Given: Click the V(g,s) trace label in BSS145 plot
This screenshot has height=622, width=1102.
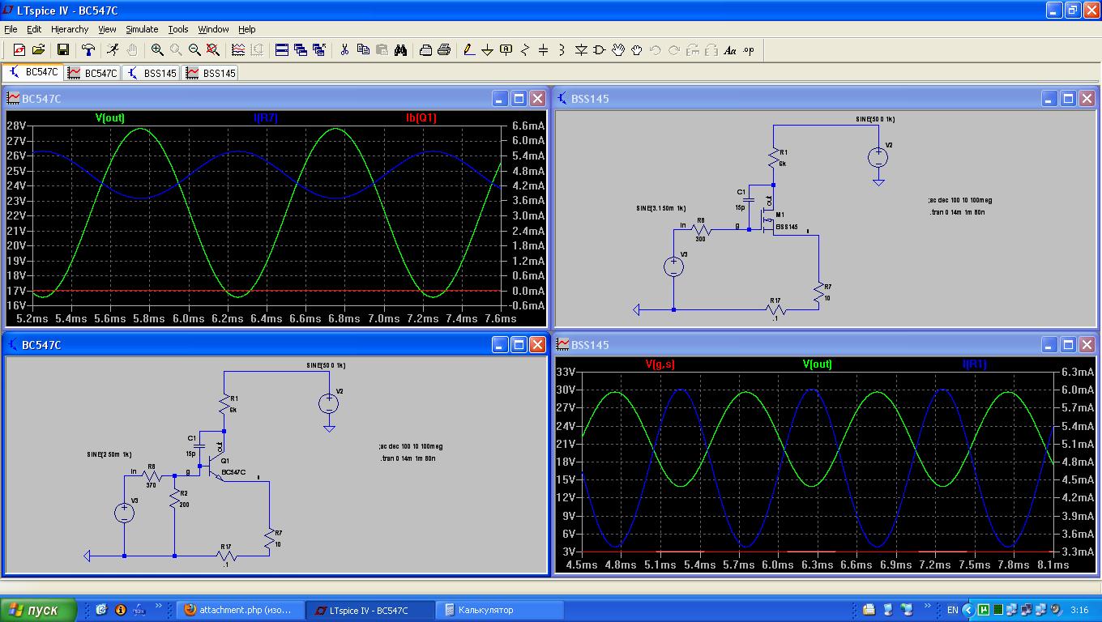Looking at the screenshot, I should (660, 364).
